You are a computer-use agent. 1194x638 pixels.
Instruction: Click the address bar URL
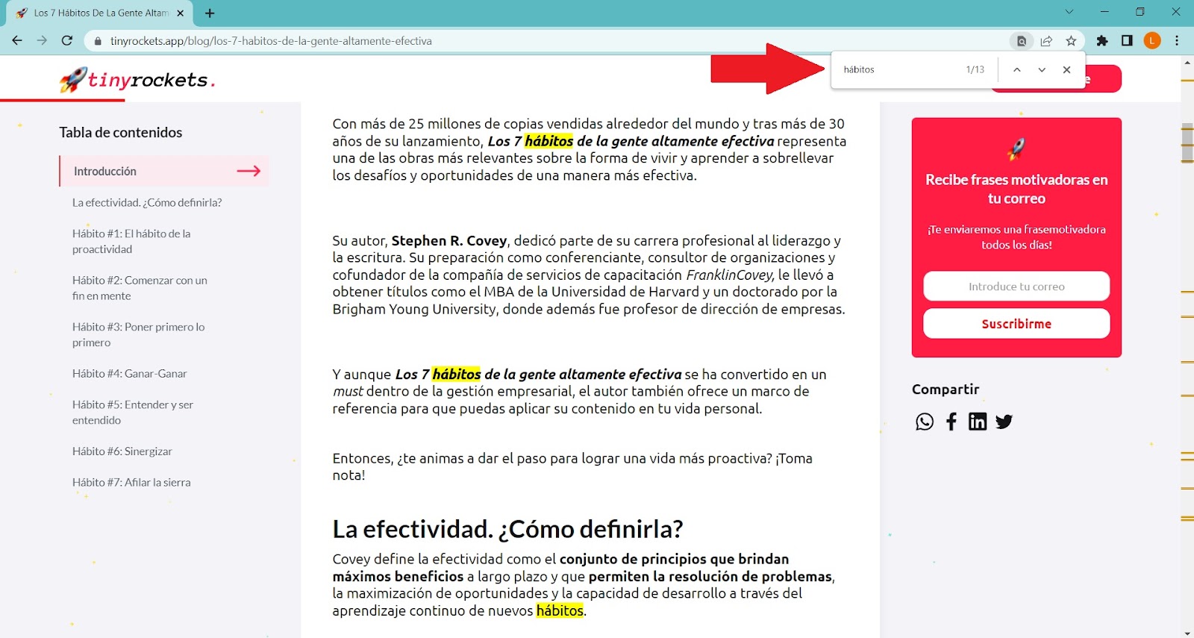(271, 41)
